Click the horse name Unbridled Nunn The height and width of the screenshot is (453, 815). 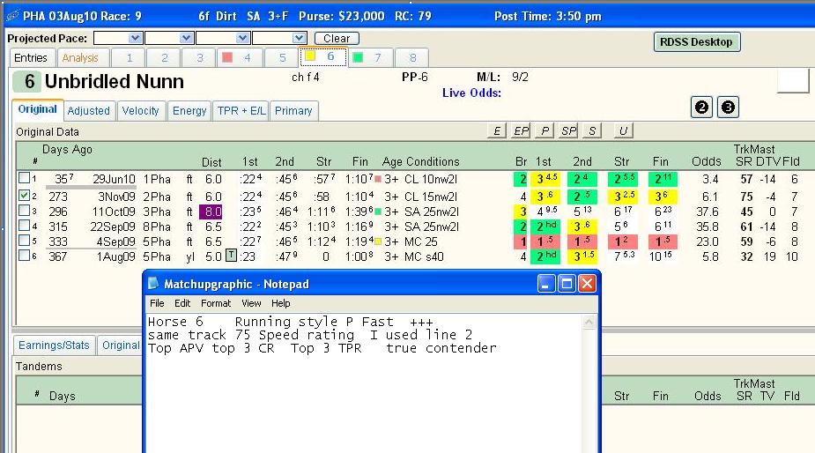click(x=115, y=82)
